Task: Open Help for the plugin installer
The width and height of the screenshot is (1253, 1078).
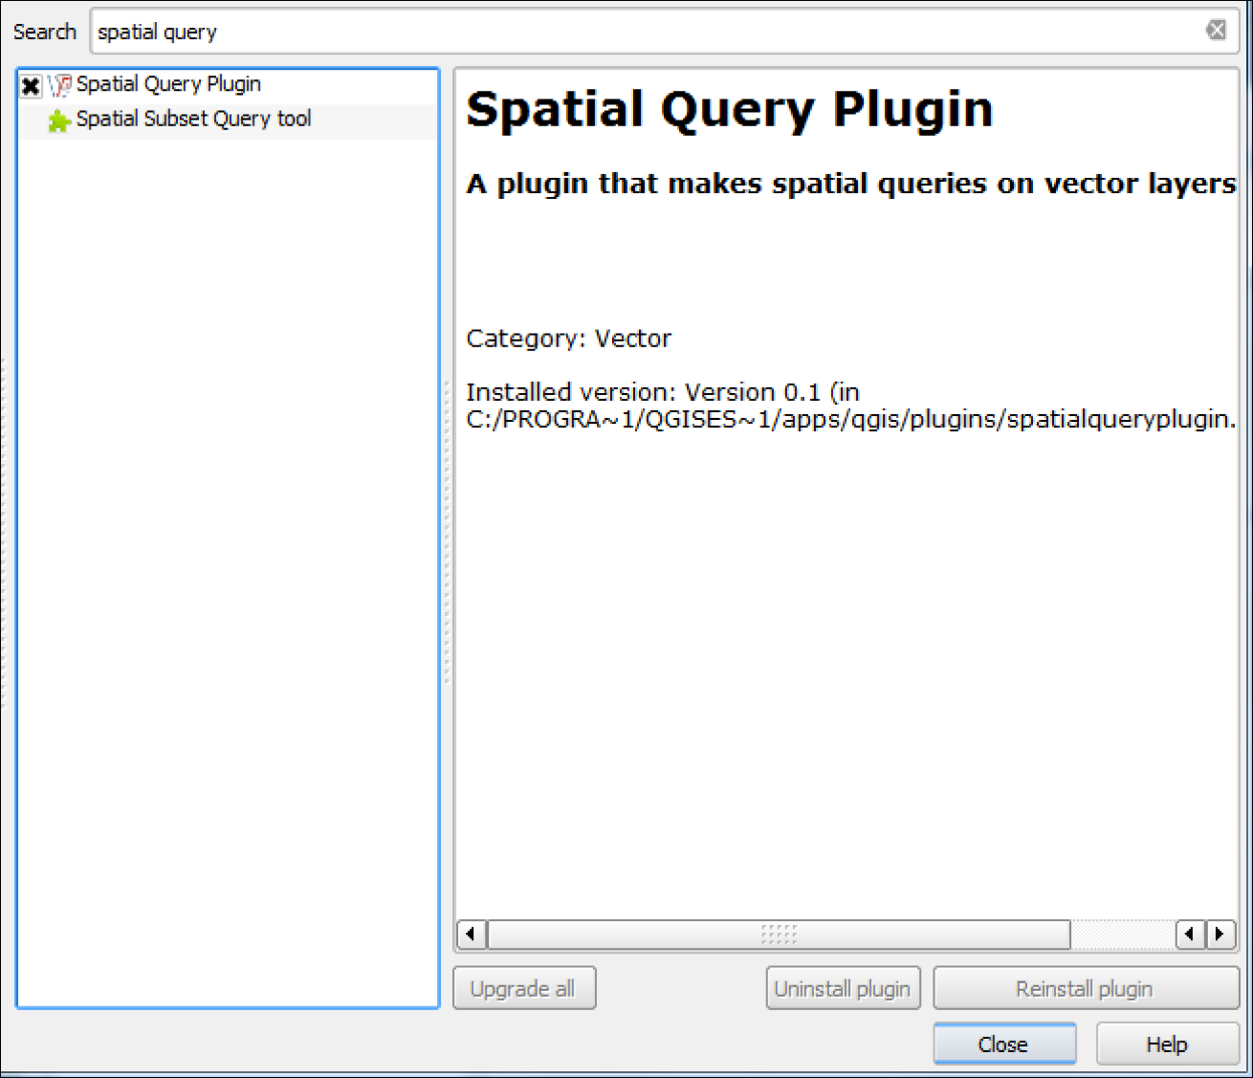Action: point(1165,1044)
